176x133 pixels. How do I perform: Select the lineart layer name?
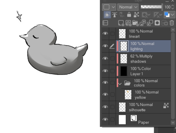134,37
